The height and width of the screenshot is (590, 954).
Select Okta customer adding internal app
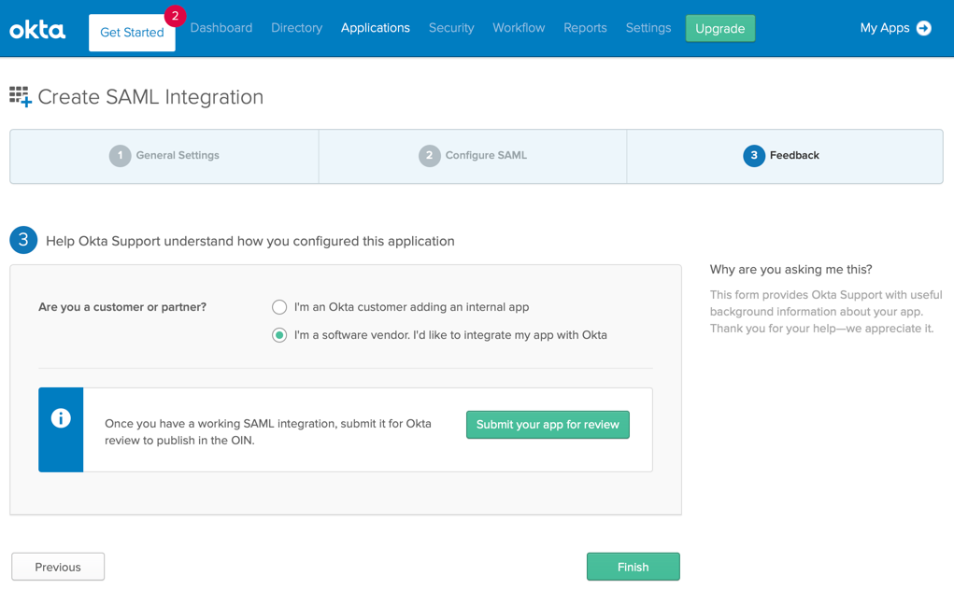point(279,307)
